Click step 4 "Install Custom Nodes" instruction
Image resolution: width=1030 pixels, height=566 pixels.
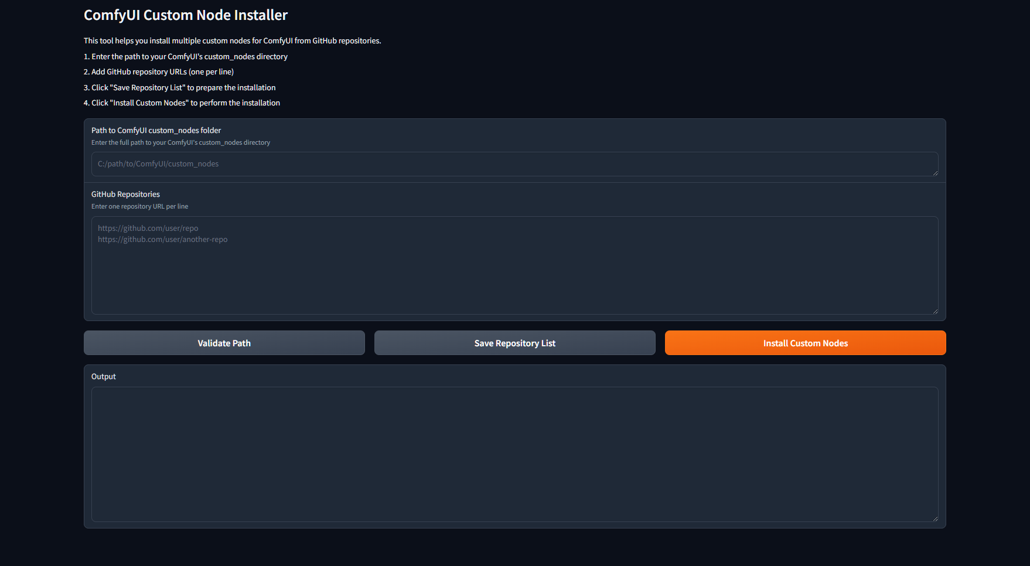182,103
